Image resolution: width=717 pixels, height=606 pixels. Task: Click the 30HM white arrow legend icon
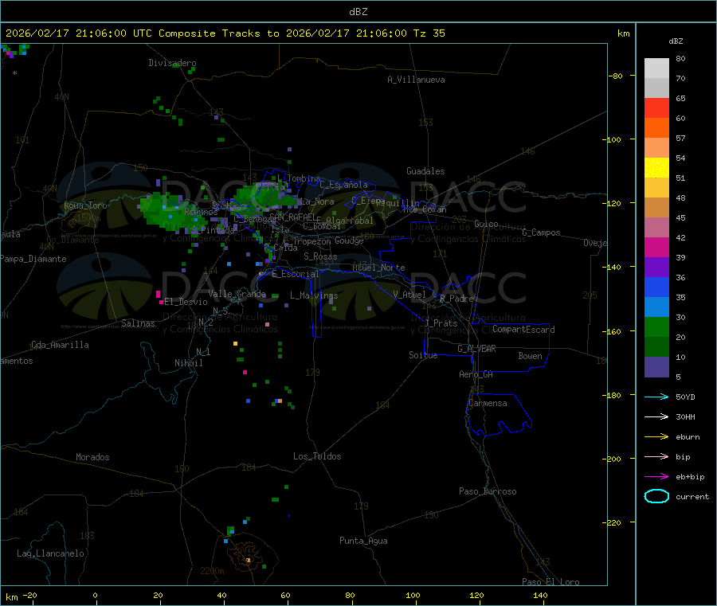[x=656, y=416]
